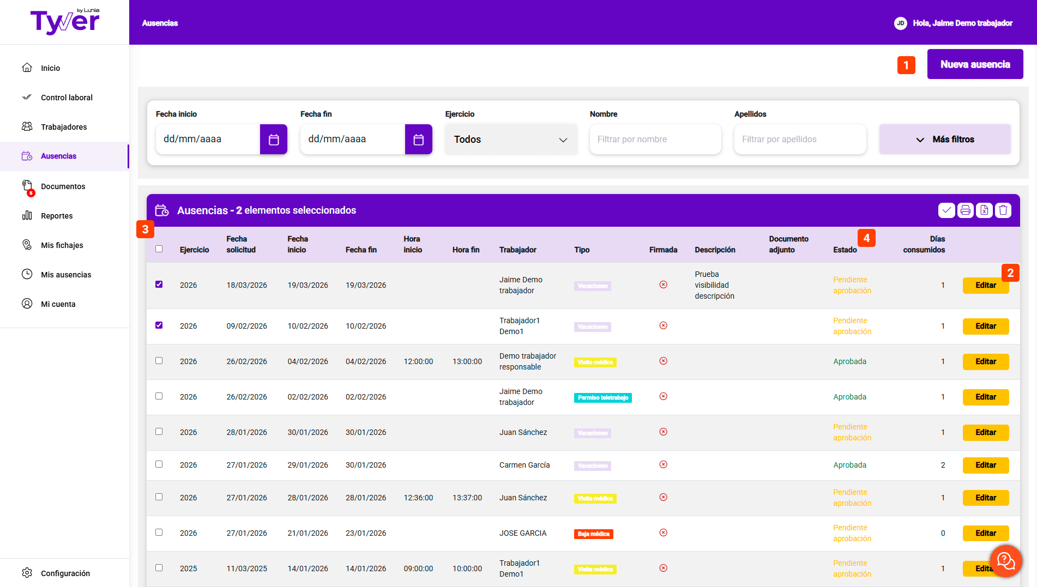This screenshot has width=1037, height=587.
Task: Expand the Ejercicio Todos dropdown
Action: (511, 140)
